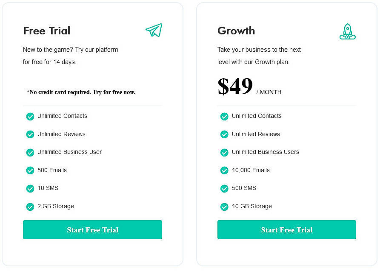380x271 pixels.
Task: Select the Growth plan heading
Action: point(236,31)
